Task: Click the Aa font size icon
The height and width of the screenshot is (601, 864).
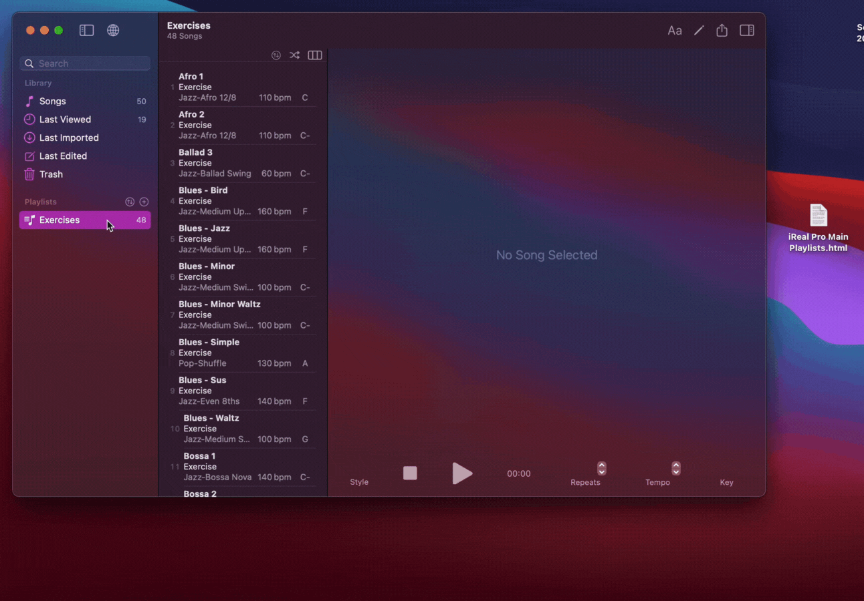Action: (675, 31)
